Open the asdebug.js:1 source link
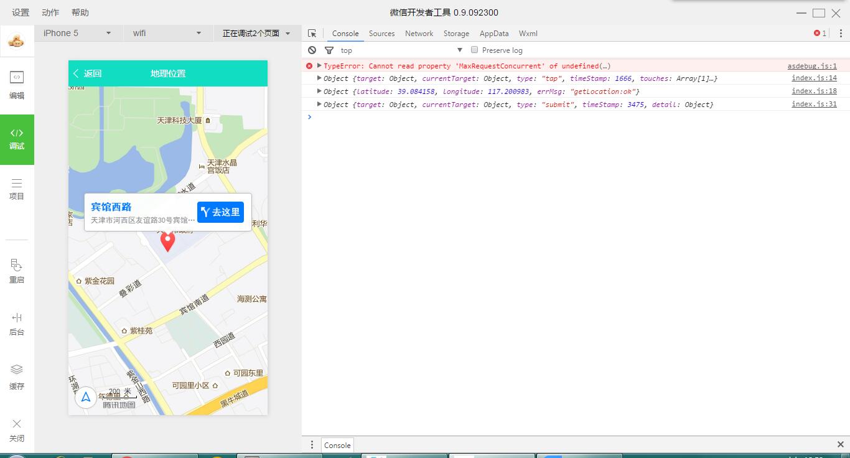The width and height of the screenshot is (850, 458). pos(812,66)
